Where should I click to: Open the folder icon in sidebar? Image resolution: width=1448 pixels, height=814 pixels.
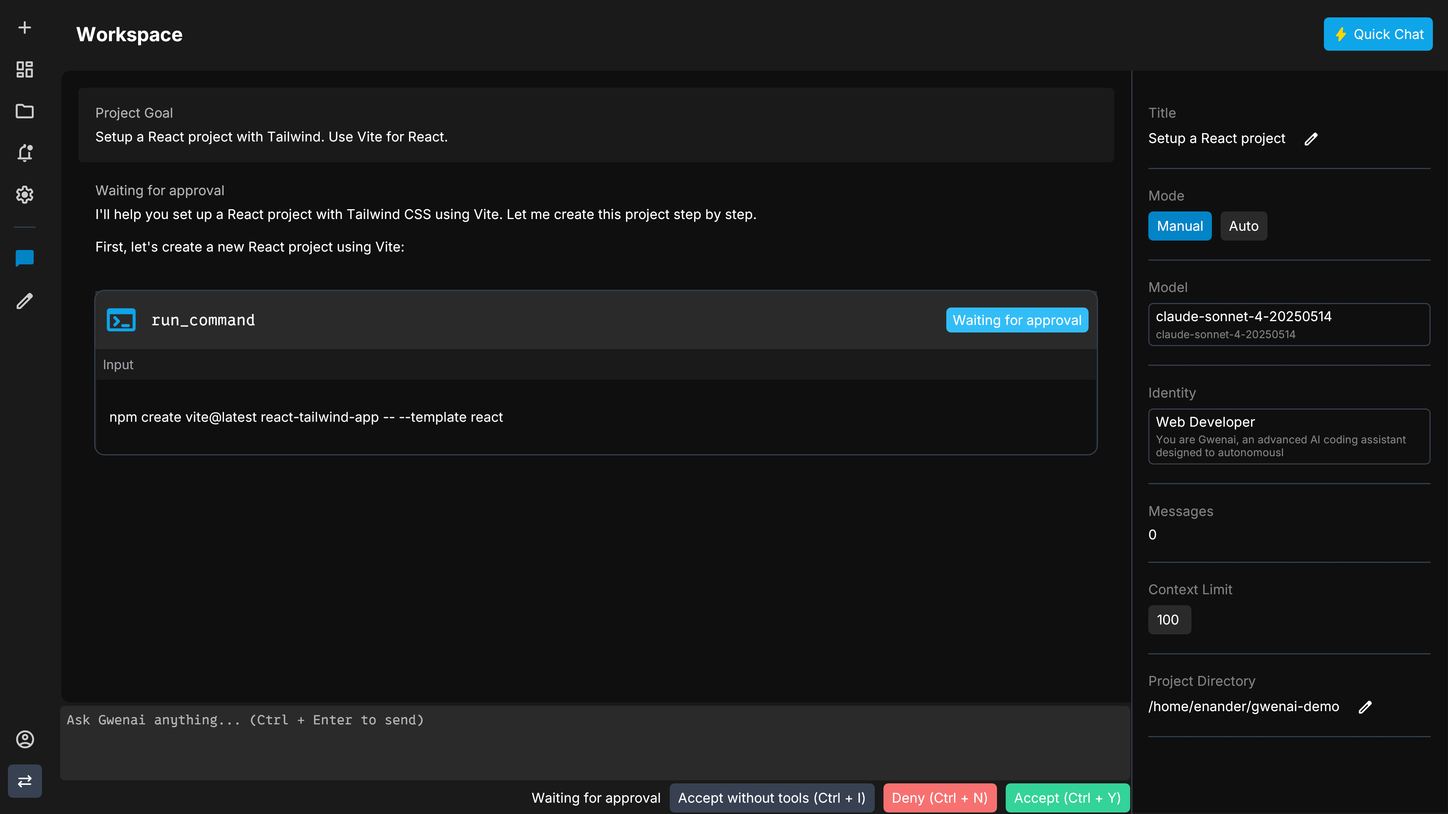(x=25, y=111)
